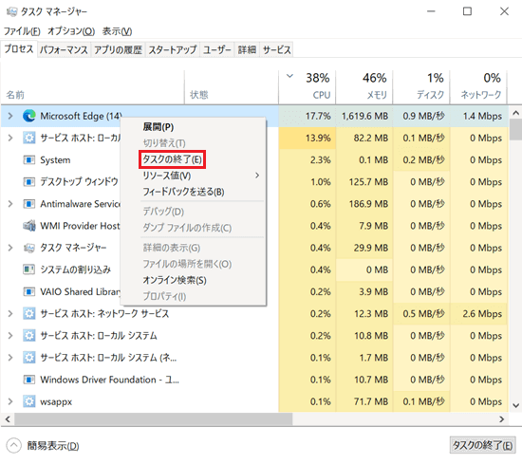Select the Windows Driver Foundation row name

(x=110, y=380)
